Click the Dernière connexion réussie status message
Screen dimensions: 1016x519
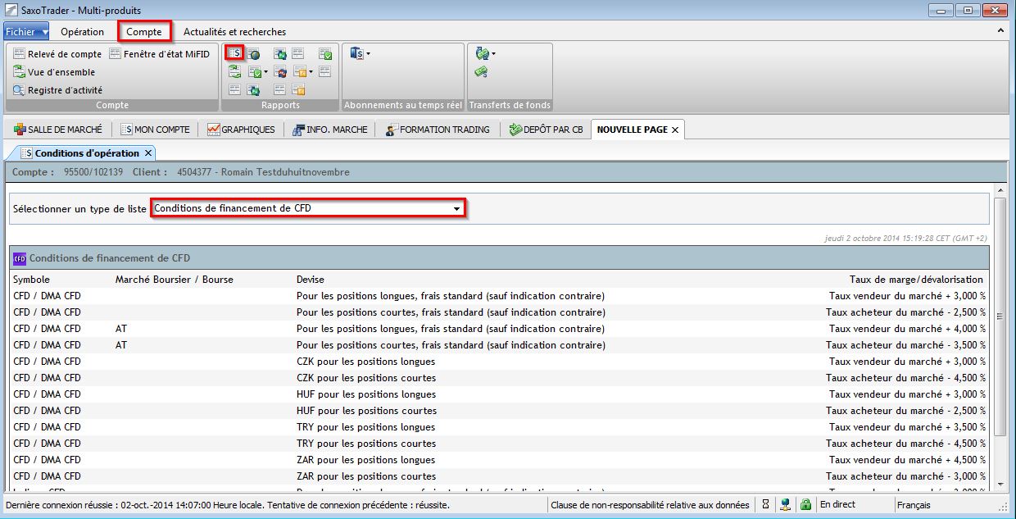coord(227,505)
